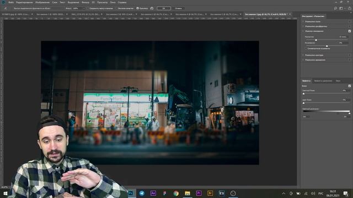Click the share icon at top right

coord(349,8)
